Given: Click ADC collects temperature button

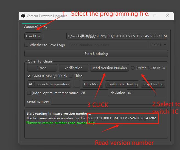Looking at the screenshot, I should coord(49,84).
